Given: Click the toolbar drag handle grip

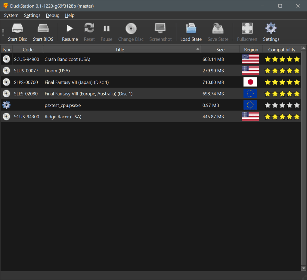Looking at the screenshot, I should [3, 33].
